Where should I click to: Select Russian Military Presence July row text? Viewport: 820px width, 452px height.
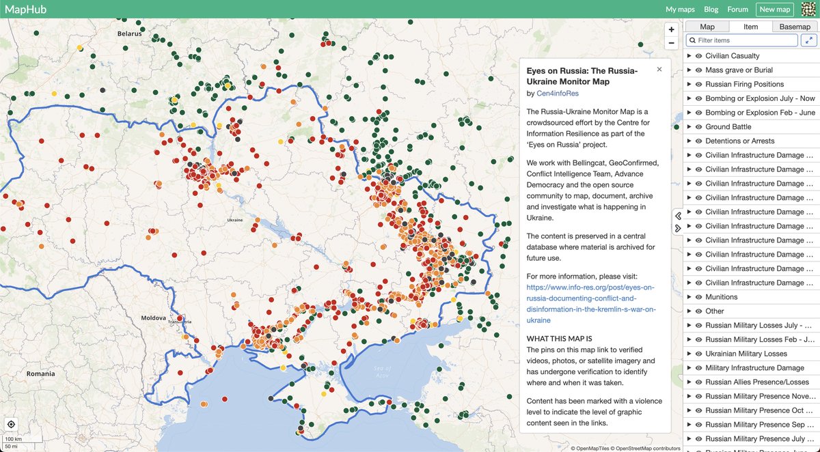(760, 439)
